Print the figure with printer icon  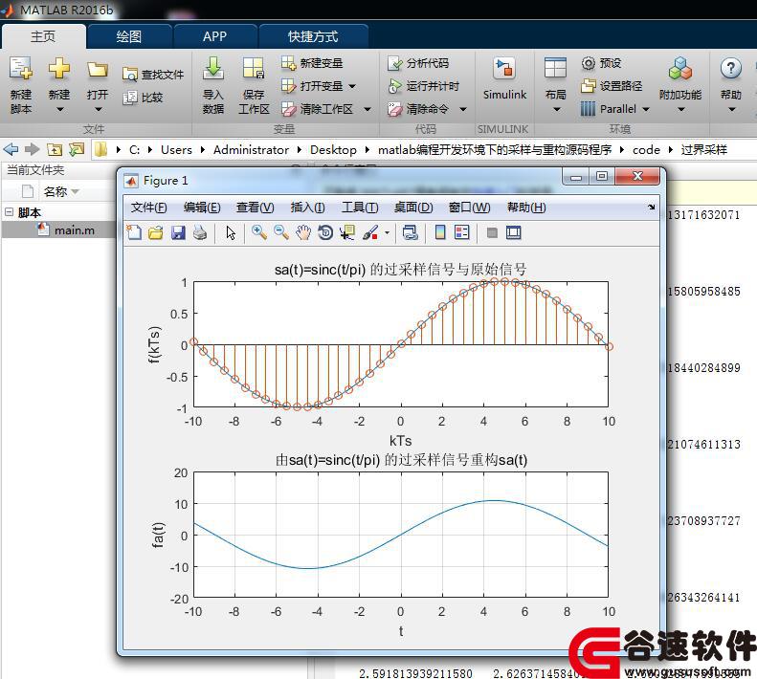pyautogui.click(x=200, y=232)
